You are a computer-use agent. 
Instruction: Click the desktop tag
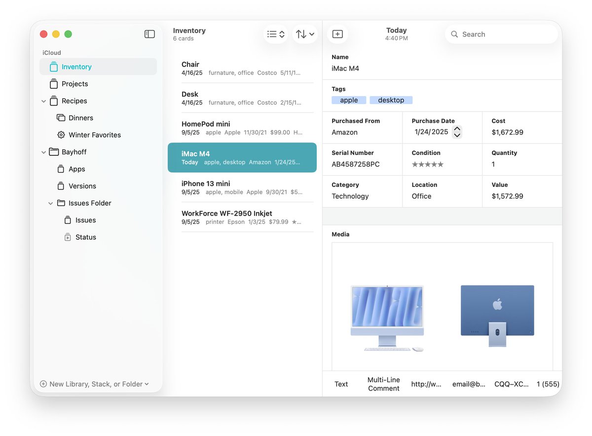click(x=391, y=100)
